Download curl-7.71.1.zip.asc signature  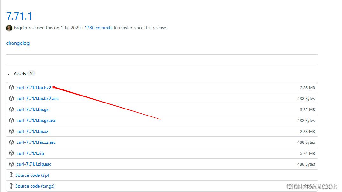[x=34, y=164]
